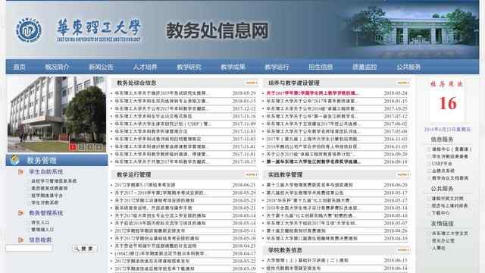Click the icon beside 教务管理系统
Screen dimensions: 485x273
(20, 213)
